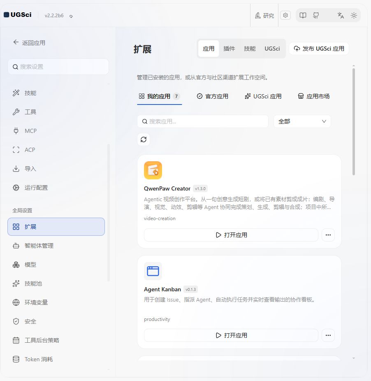Open 工具 in the sidebar
Screen dimensions: 371x381
[56, 112]
